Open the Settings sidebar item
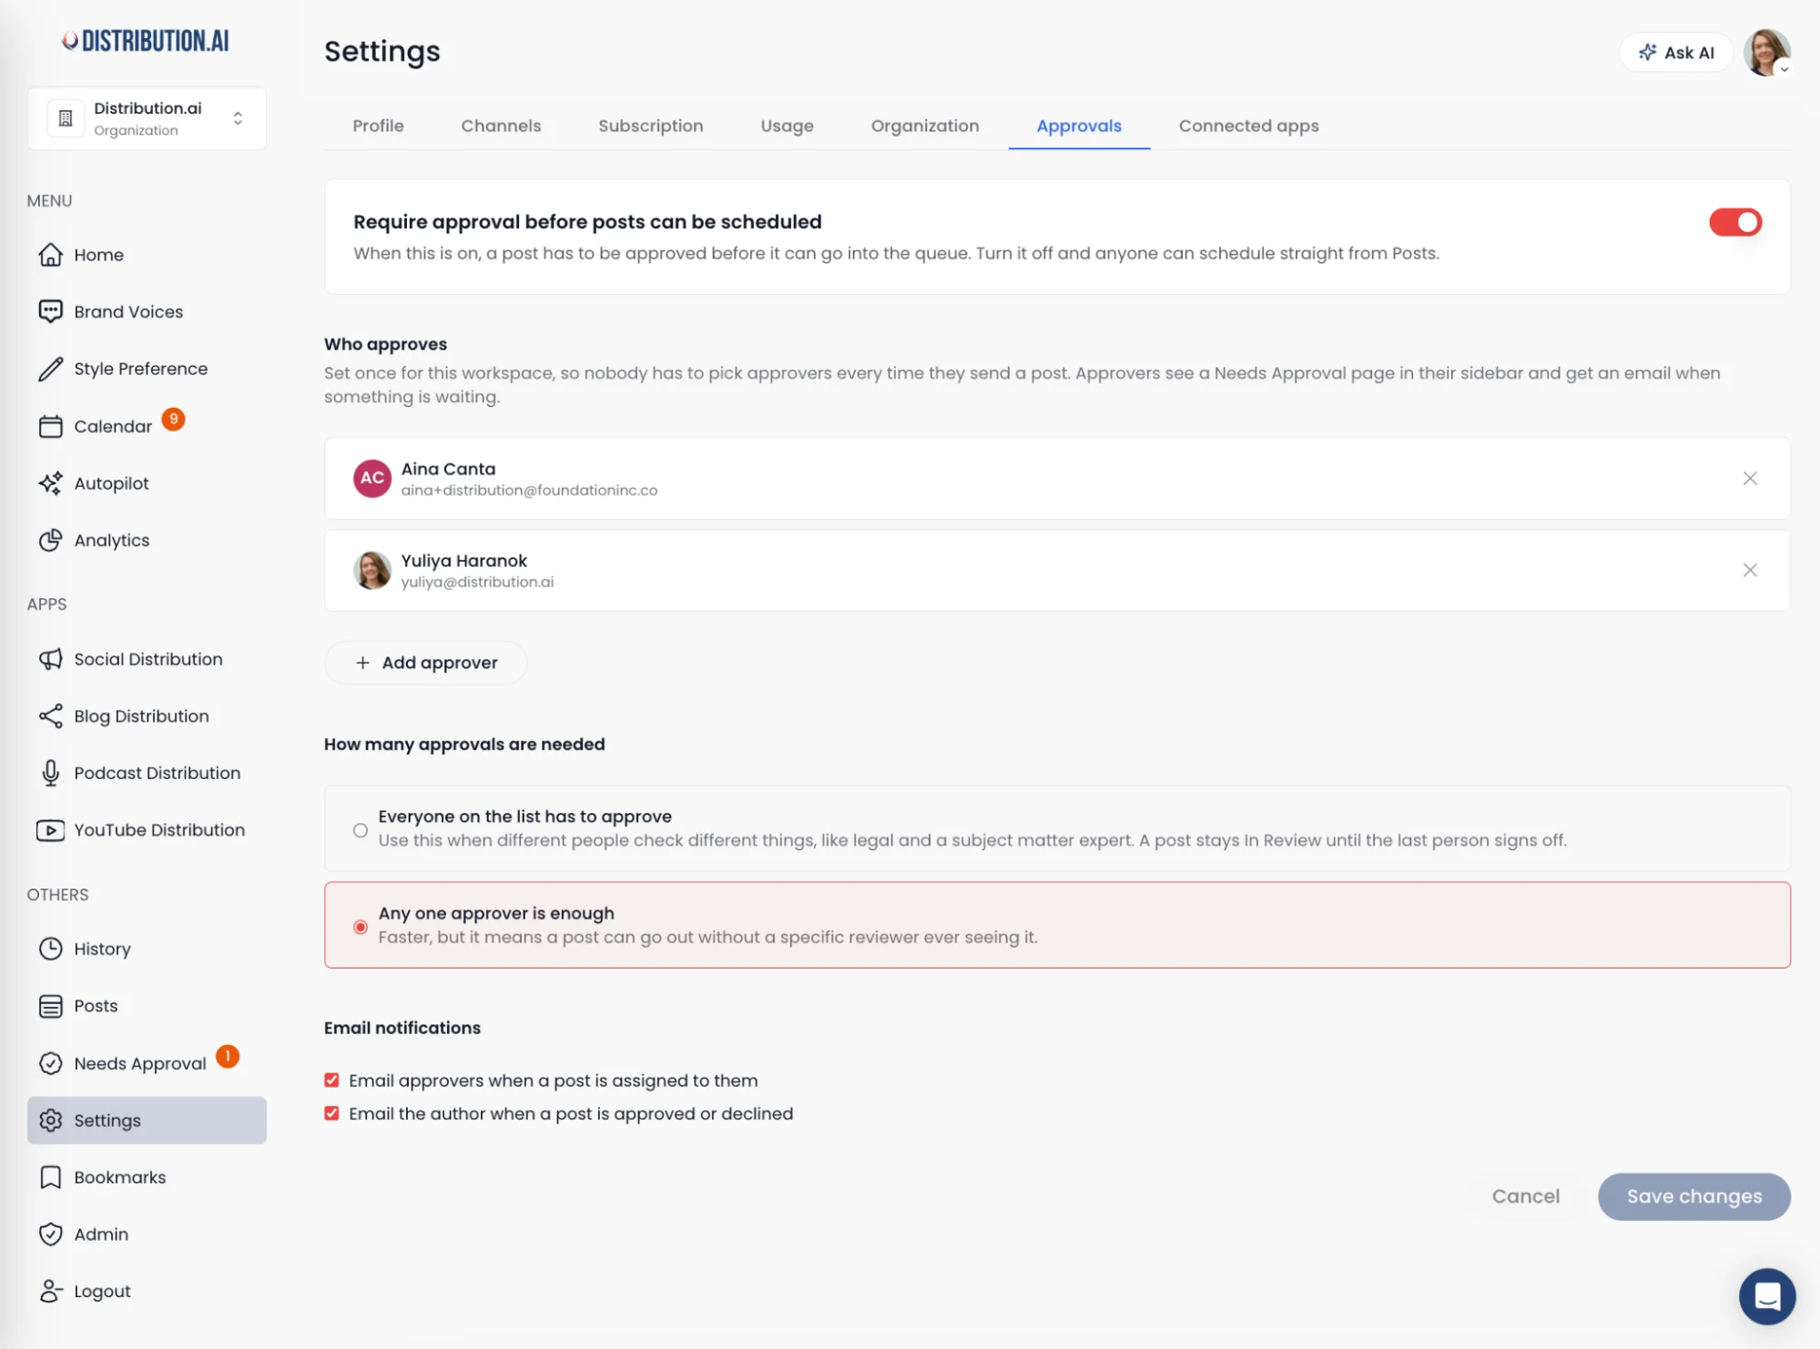The width and height of the screenshot is (1820, 1349). click(x=147, y=1121)
